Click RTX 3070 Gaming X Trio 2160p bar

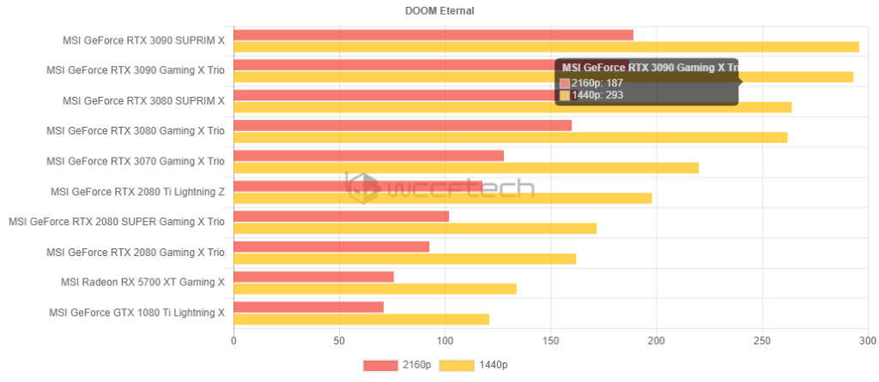[x=368, y=156]
